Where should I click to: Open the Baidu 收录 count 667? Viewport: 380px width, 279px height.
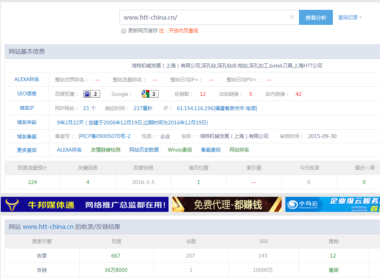pyautogui.click(x=116, y=256)
